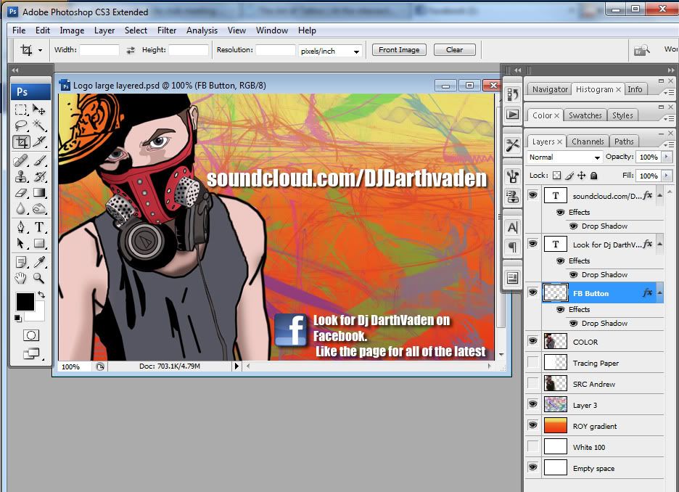Image resolution: width=679 pixels, height=492 pixels.
Task: Select the Magic Wand tool
Action: coord(39,126)
